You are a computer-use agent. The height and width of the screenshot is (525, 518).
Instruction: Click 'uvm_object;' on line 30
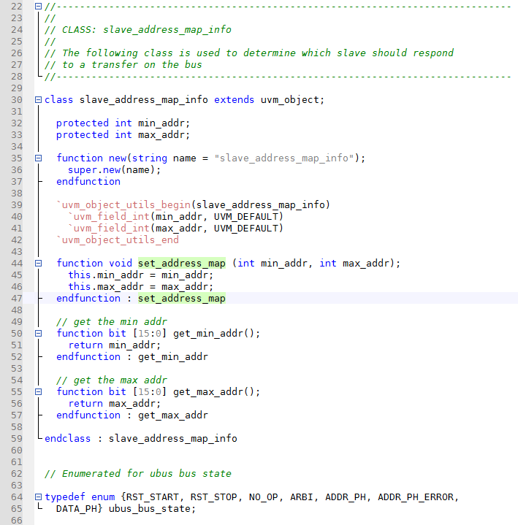(292, 100)
